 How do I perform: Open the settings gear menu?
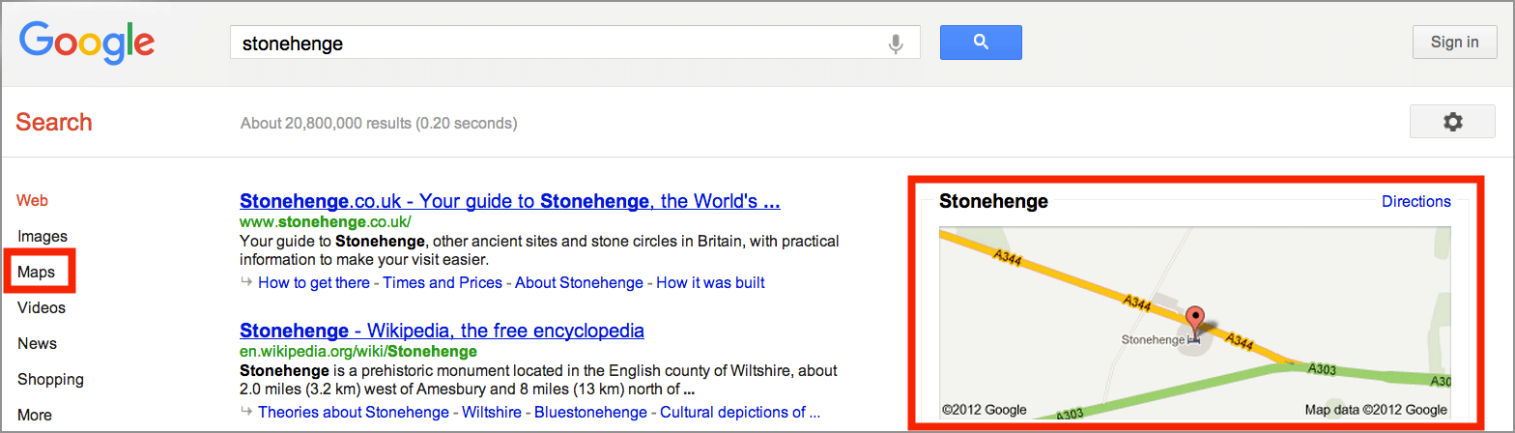1452,122
